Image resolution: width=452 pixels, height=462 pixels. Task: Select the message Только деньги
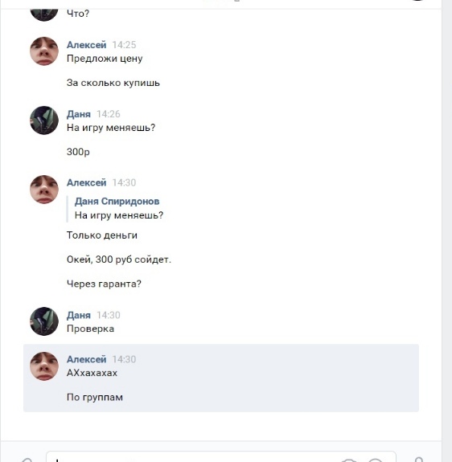(102, 235)
